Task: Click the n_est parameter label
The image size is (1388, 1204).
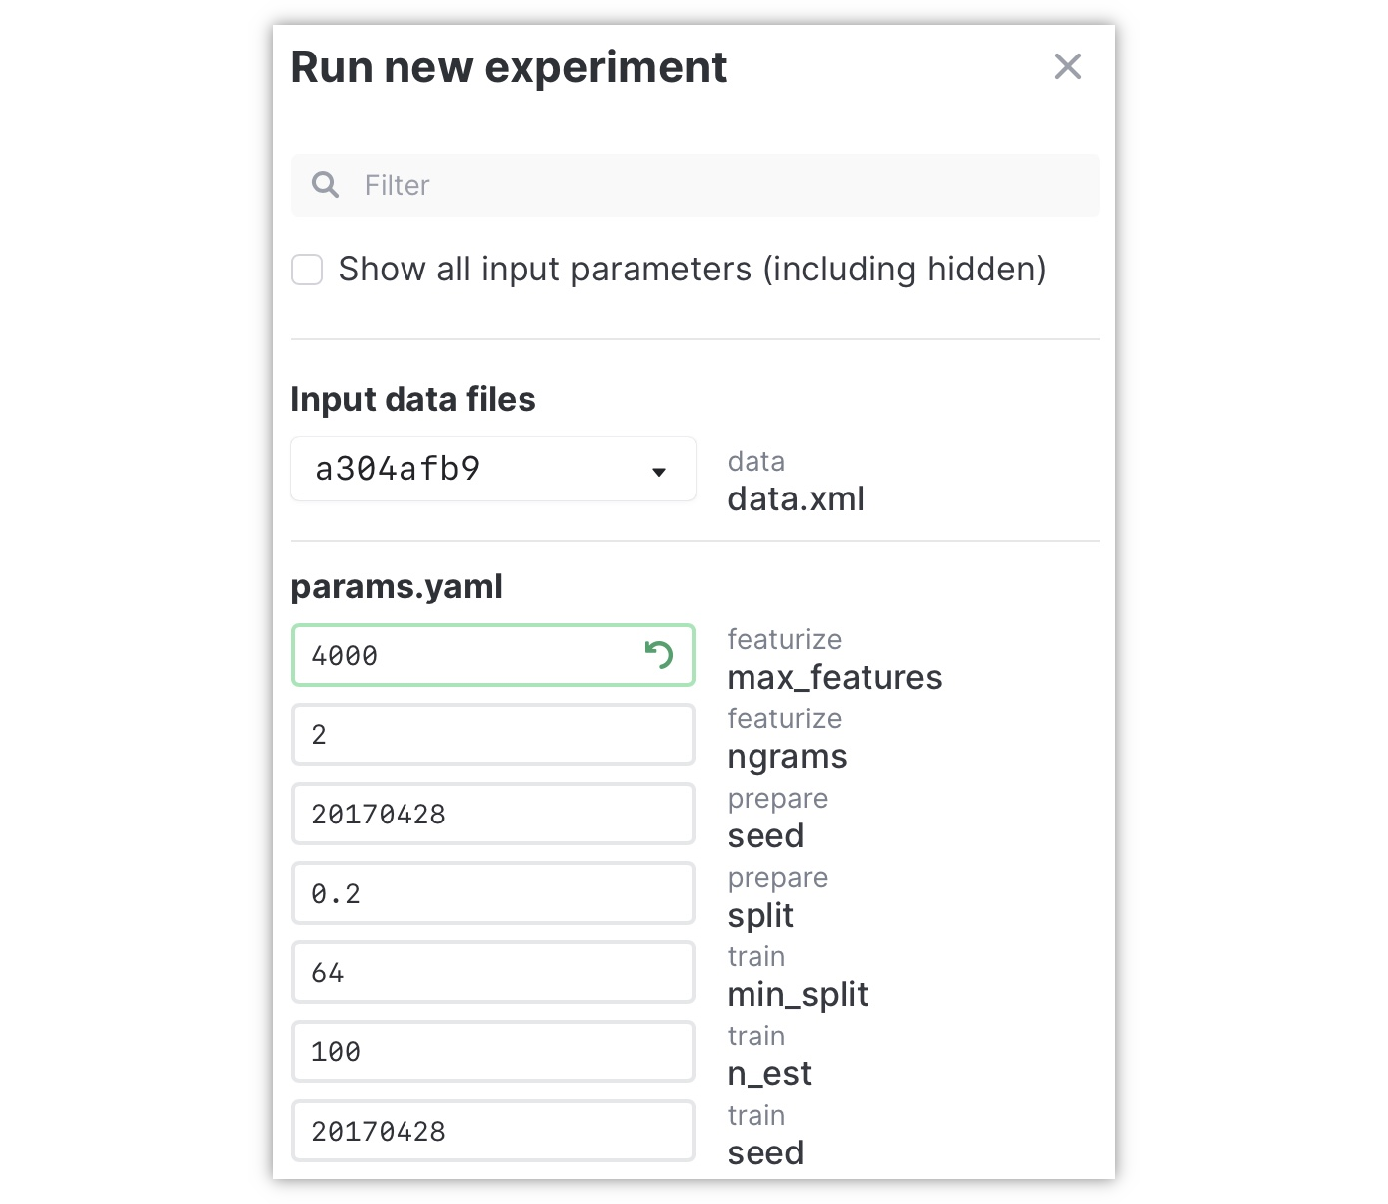Action: tap(769, 1073)
